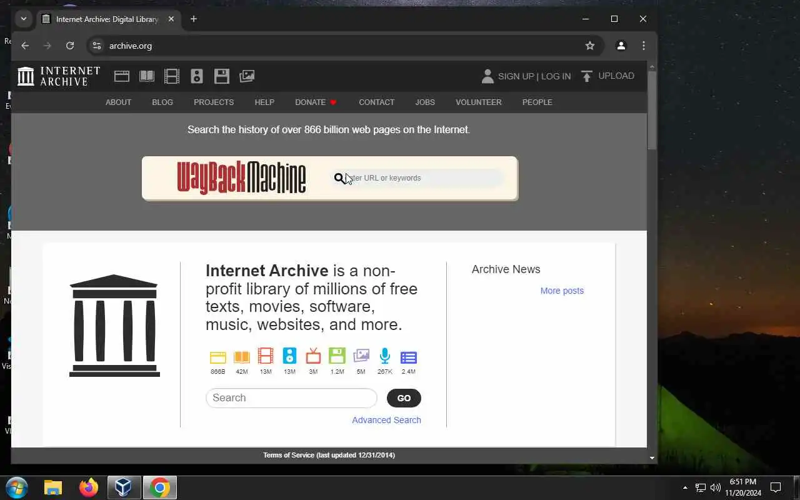Open DONATE in the navigation menu
The width and height of the screenshot is (800, 500).
tap(316, 102)
